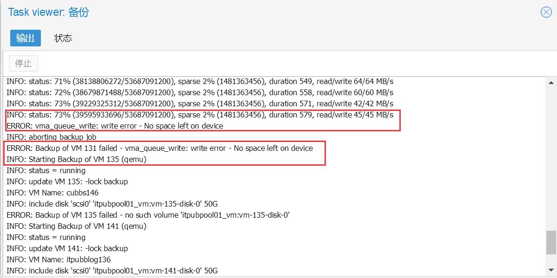Click the log scrollbar thumb
This screenshot has height=278, width=557.
click(551, 242)
